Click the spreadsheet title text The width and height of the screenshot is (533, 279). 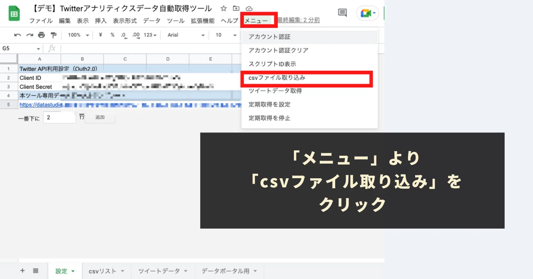coord(121,8)
